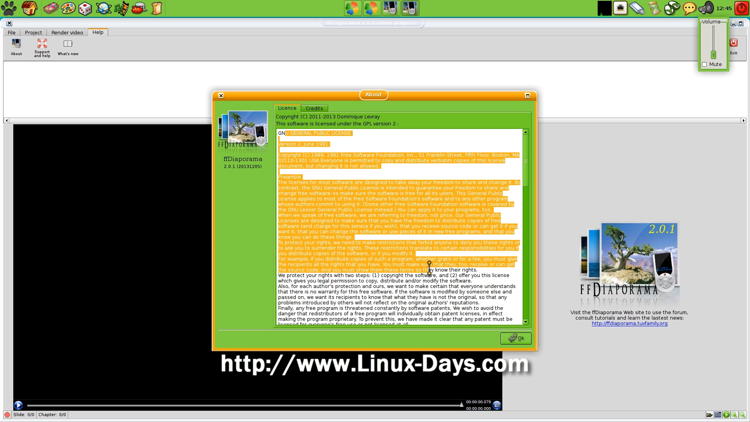Image resolution: width=750 pixels, height=422 pixels.
Task: Switch to the first colorful petals task button
Action: tap(353, 8)
